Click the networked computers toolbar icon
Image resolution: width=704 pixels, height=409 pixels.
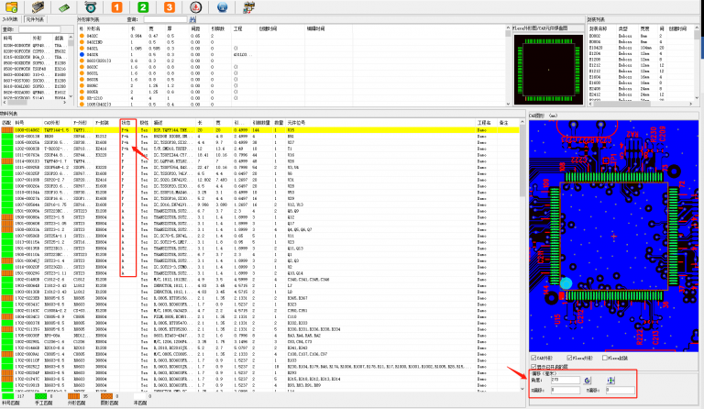pos(248,6)
